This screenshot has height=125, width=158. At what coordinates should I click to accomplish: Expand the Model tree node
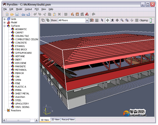click(4, 23)
